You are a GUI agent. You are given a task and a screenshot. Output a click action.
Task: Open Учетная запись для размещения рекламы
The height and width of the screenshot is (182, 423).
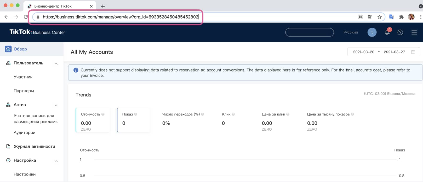pyautogui.click(x=36, y=119)
